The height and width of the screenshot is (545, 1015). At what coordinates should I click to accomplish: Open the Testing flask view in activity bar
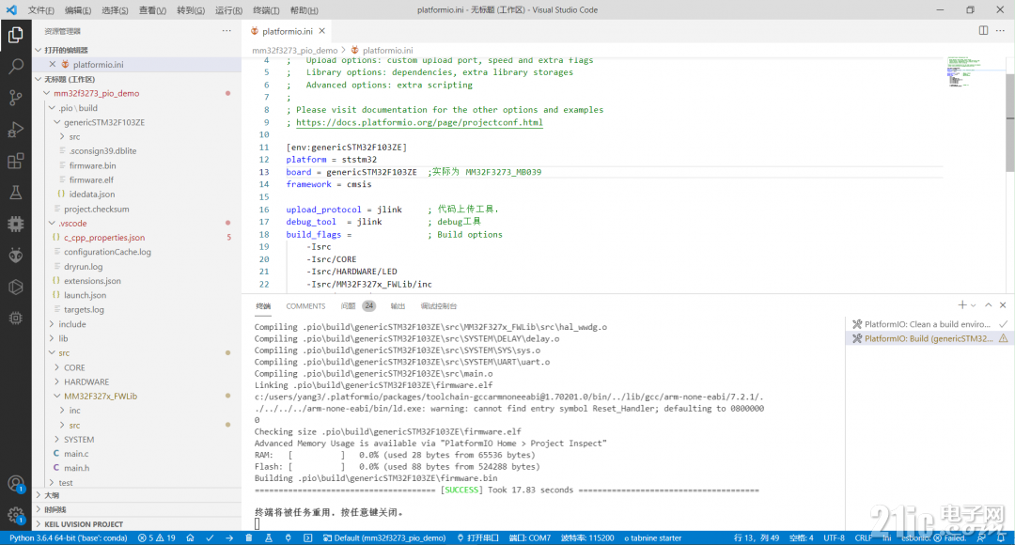pos(16,193)
